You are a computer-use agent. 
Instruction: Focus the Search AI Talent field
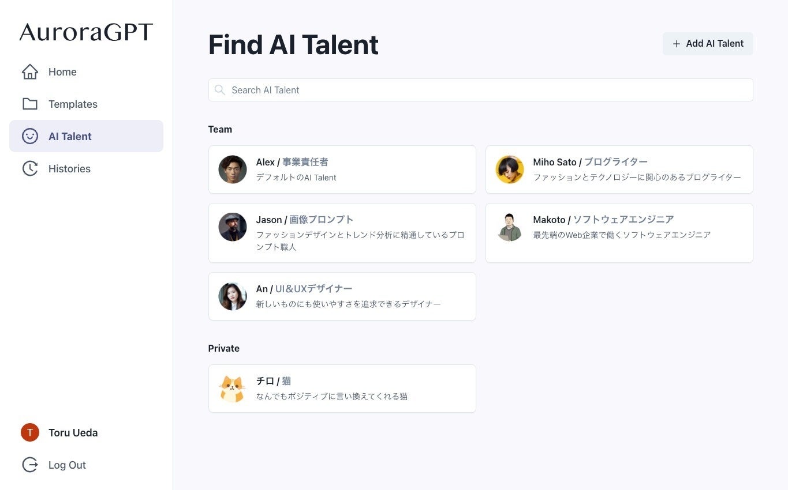click(x=485, y=90)
